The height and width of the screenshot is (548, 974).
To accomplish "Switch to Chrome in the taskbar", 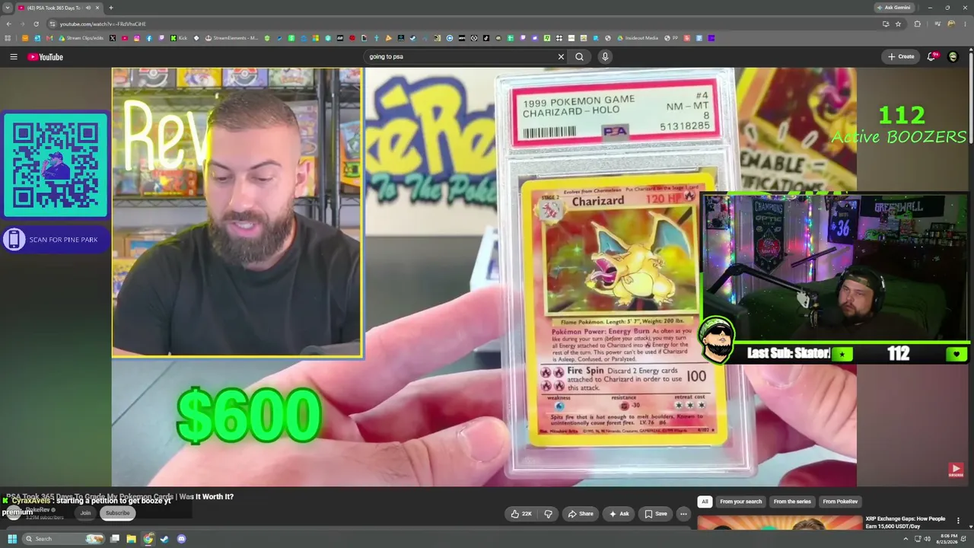I will coord(148,539).
